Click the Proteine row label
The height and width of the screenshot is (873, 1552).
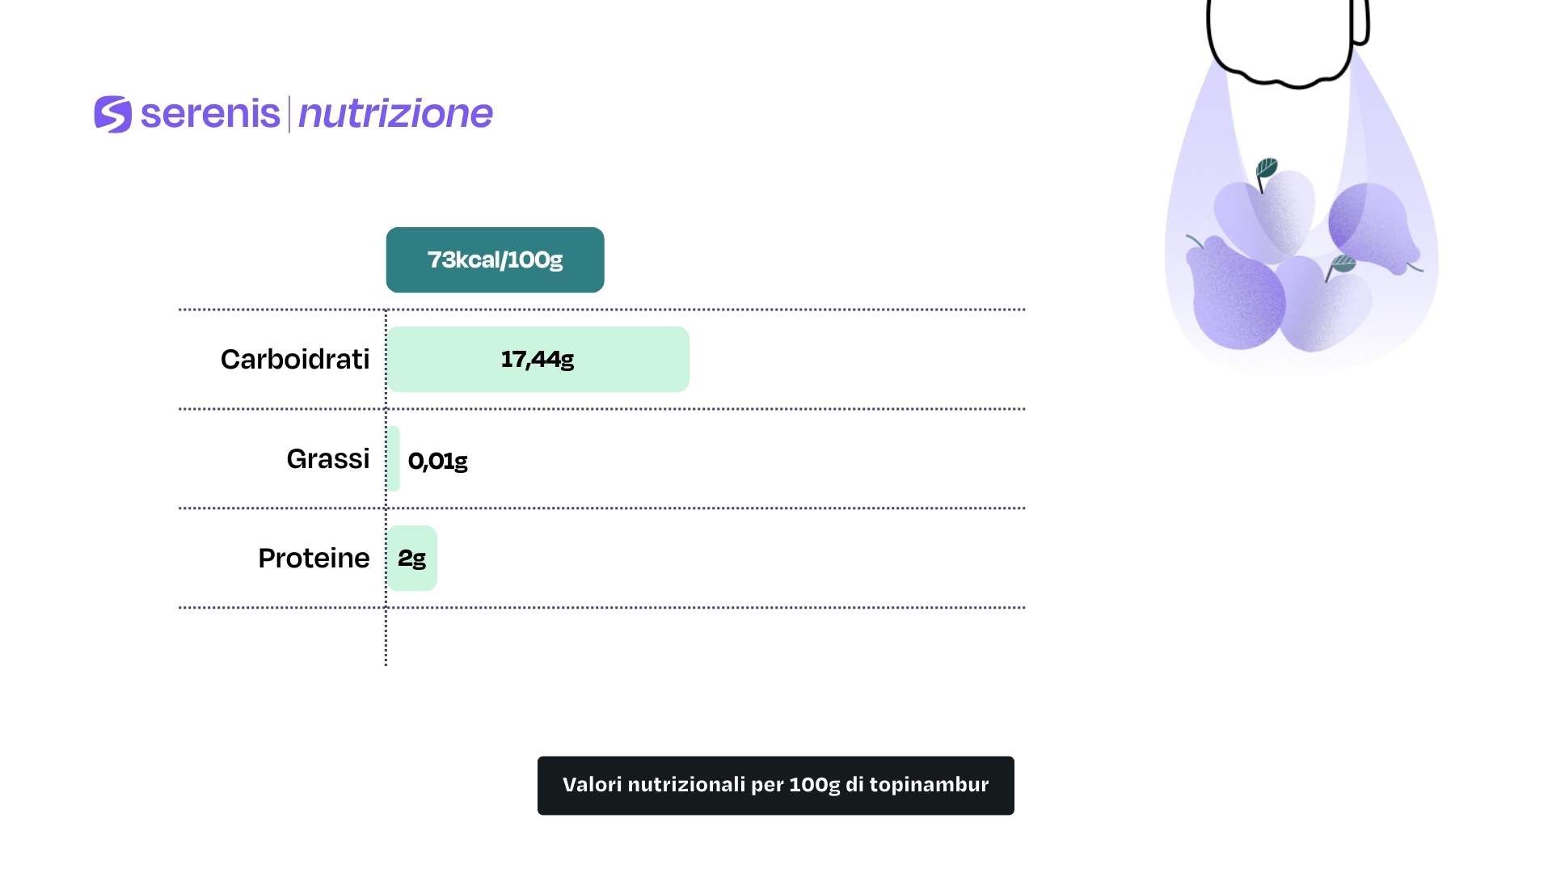[x=314, y=559]
